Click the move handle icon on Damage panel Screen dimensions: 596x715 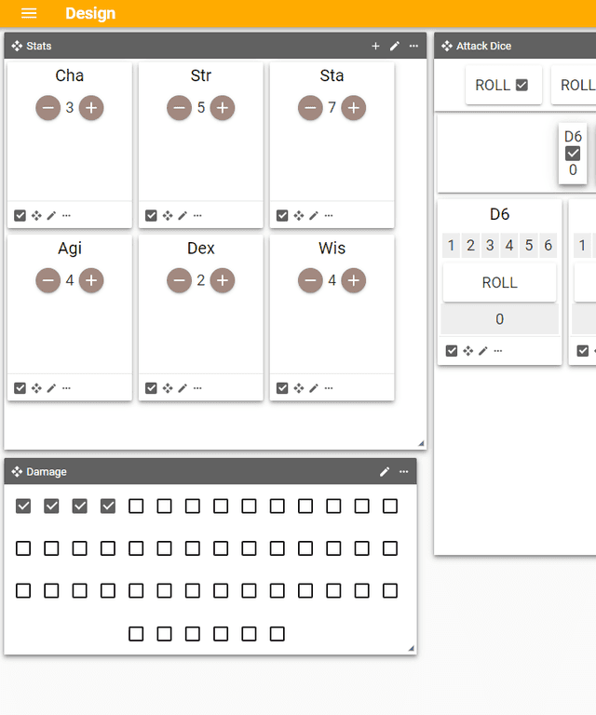(x=17, y=472)
